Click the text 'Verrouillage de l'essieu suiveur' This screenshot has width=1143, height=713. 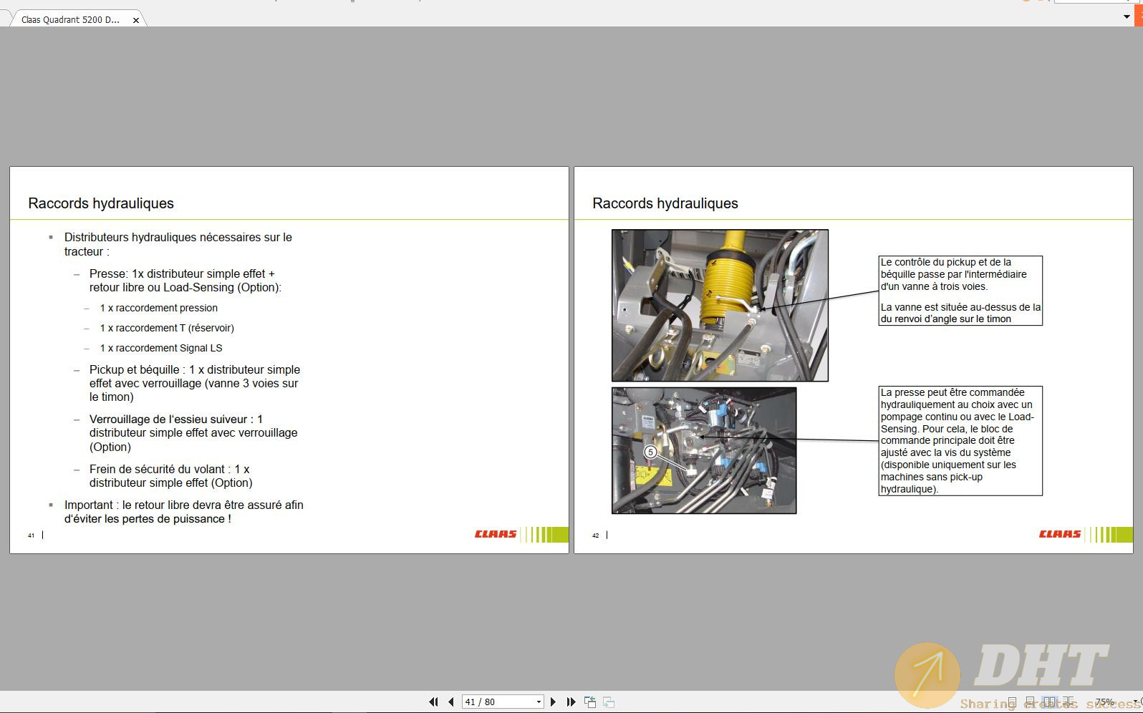click(x=169, y=419)
